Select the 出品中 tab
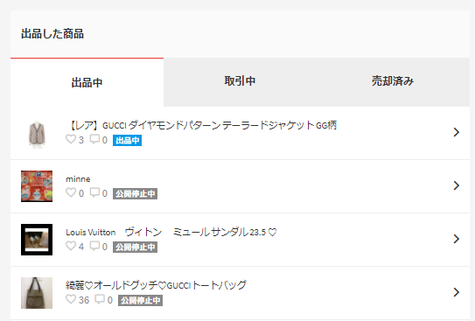Screen dimensions: 475x321 (87, 82)
